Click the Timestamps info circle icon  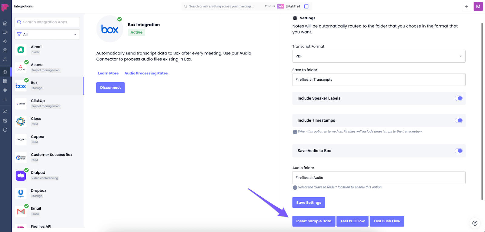(295, 132)
